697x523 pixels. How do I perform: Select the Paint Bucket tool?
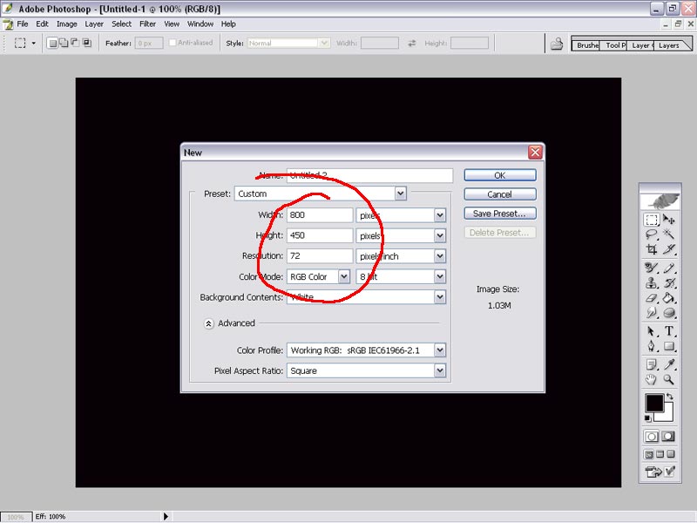point(669,297)
